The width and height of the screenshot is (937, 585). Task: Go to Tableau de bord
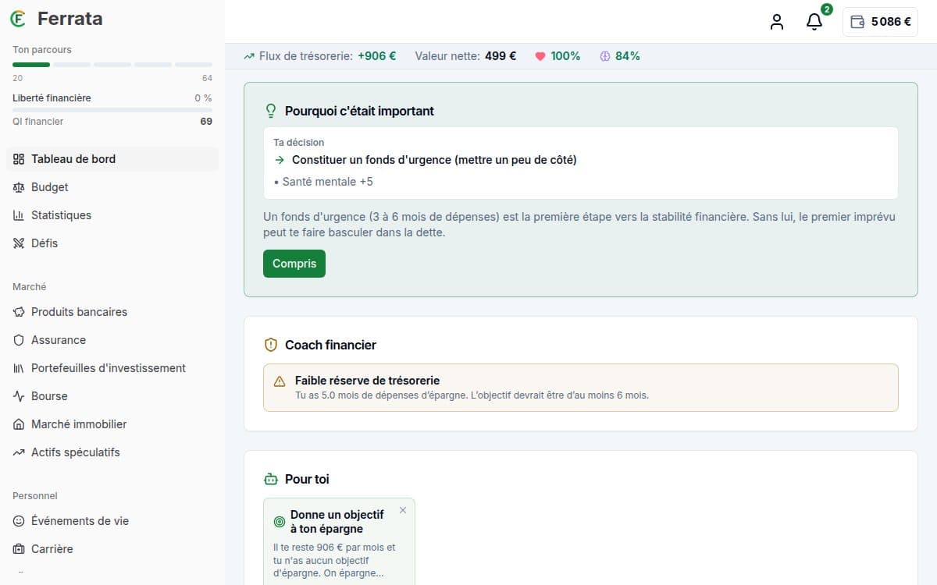pyautogui.click(x=112, y=159)
